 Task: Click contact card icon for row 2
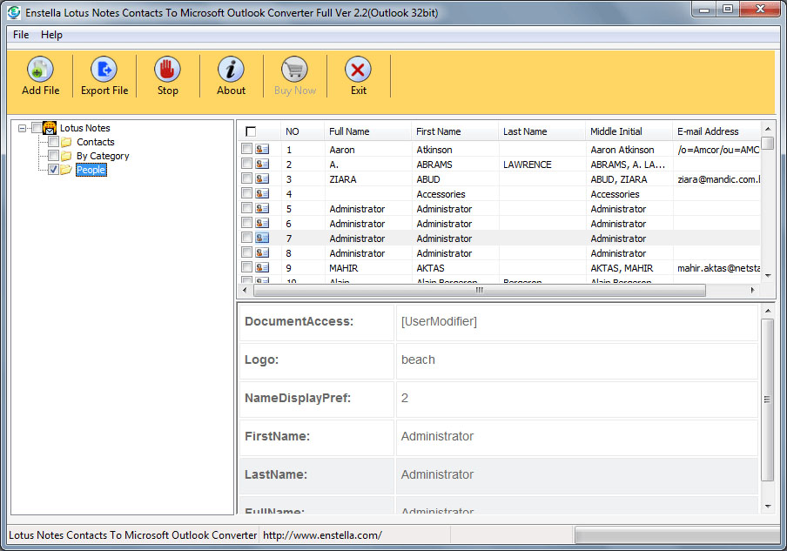(262, 164)
